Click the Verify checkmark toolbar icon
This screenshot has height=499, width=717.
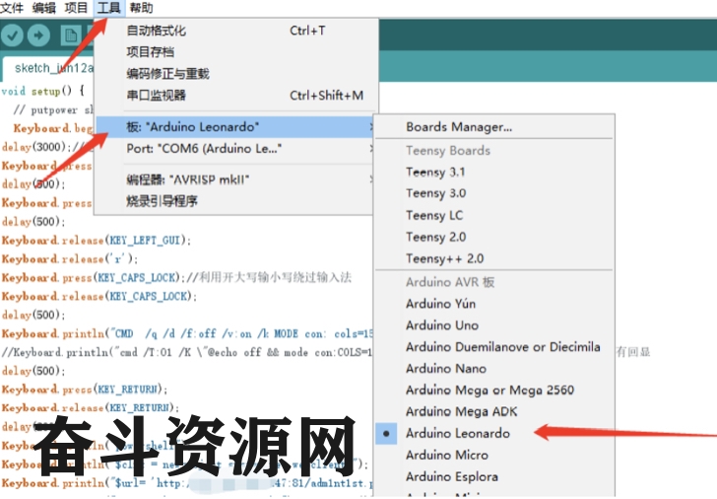coord(13,36)
